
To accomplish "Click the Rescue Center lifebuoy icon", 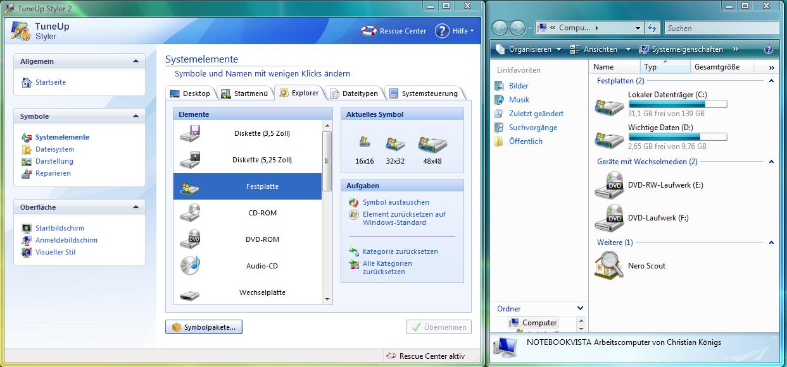I will [368, 31].
